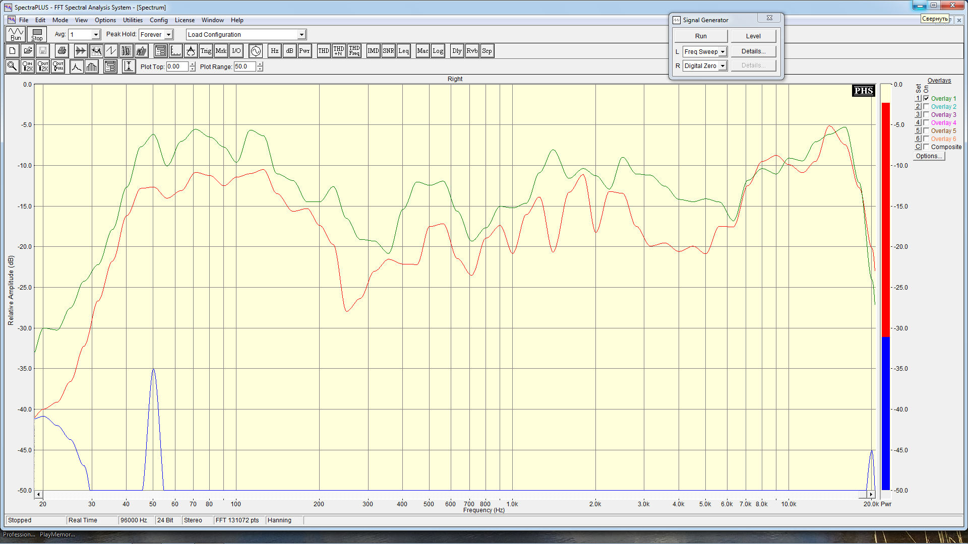Click the Stop analyzer toolbar button
Viewport: 968px width, 544px height.
[x=37, y=34]
